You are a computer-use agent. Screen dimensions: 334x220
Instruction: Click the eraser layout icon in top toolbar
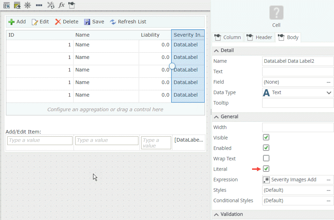pos(17,5)
